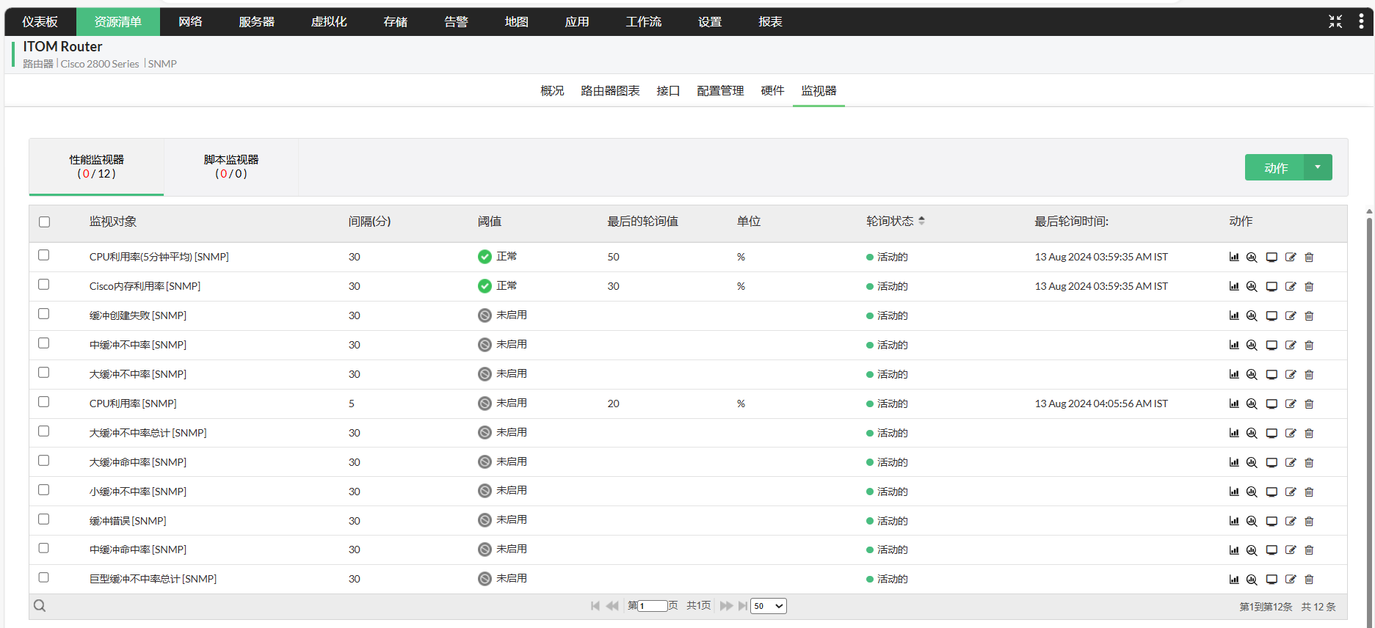Check the 巨型缓冲不中率总计 row checkbox
This screenshot has height=628, width=1375.
(x=44, y=577)
